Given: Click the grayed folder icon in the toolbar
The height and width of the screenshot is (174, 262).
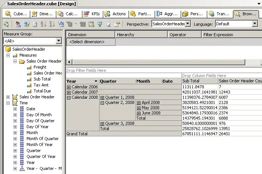Looking at the screenshot, I should [82, 24].
